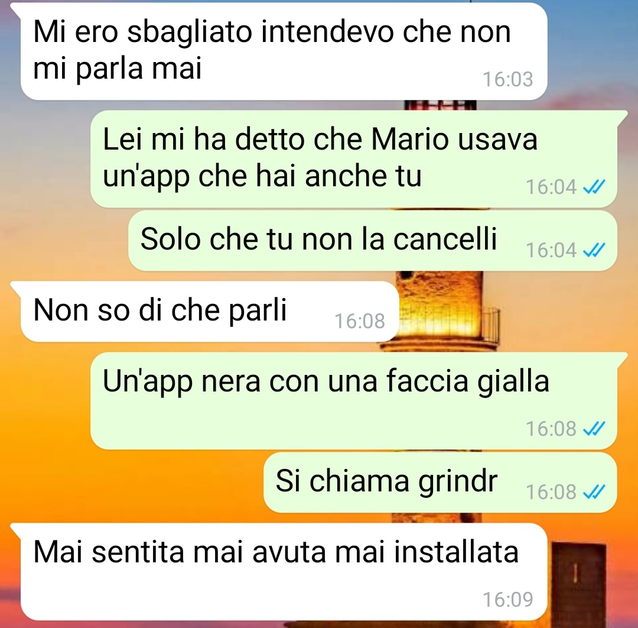The image size is (638, 628).
Task: Tap the 16:04 timestamp next to 'Solo che tu non la cancelli'
Action: click(x=551, y=250)
